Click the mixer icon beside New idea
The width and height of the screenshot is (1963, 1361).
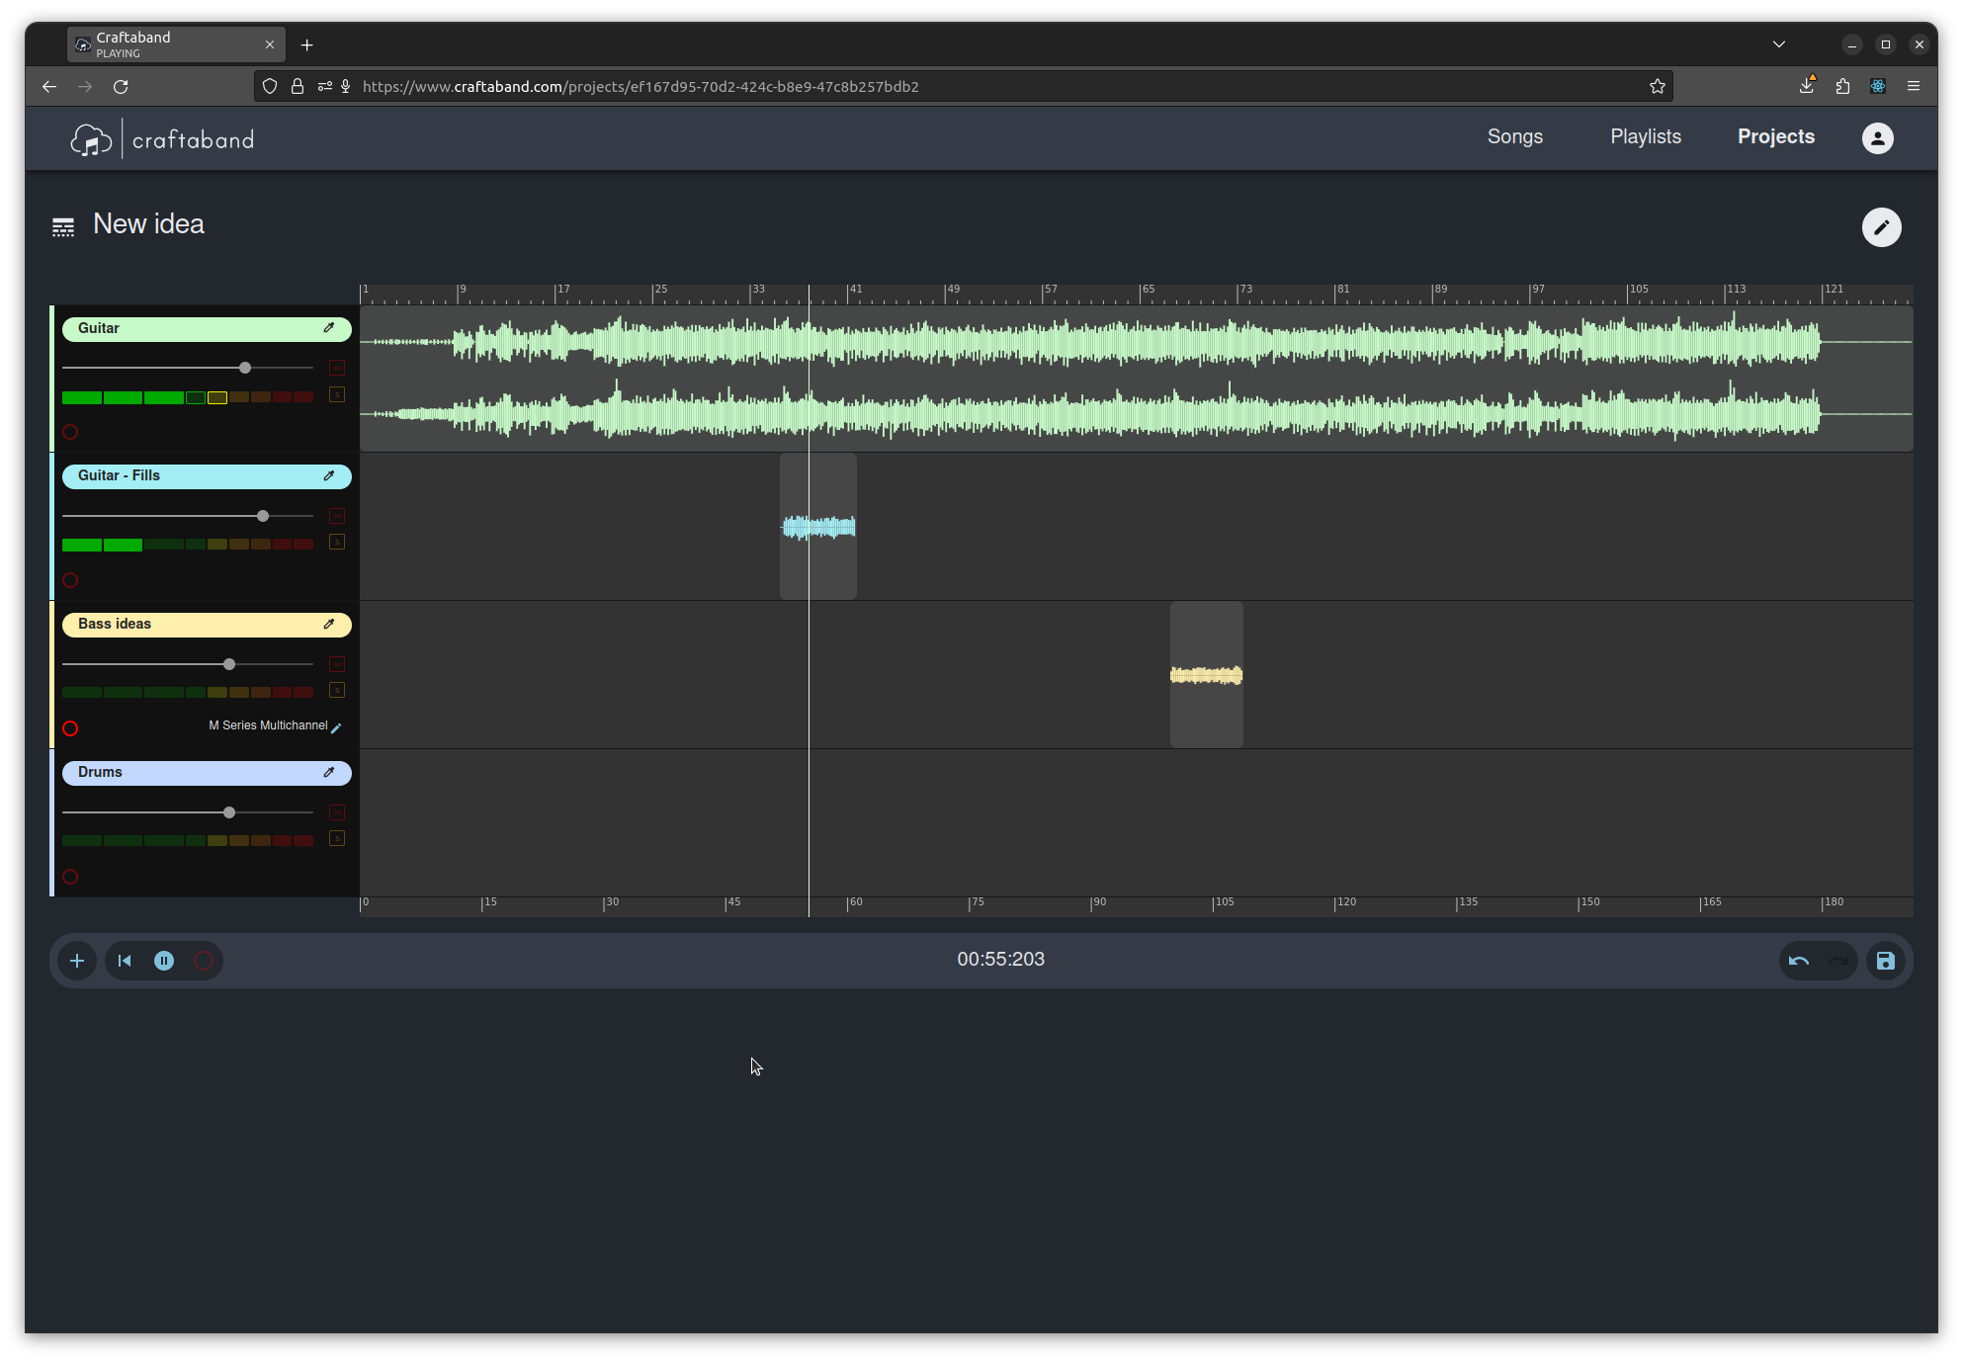tap(63, 227)
